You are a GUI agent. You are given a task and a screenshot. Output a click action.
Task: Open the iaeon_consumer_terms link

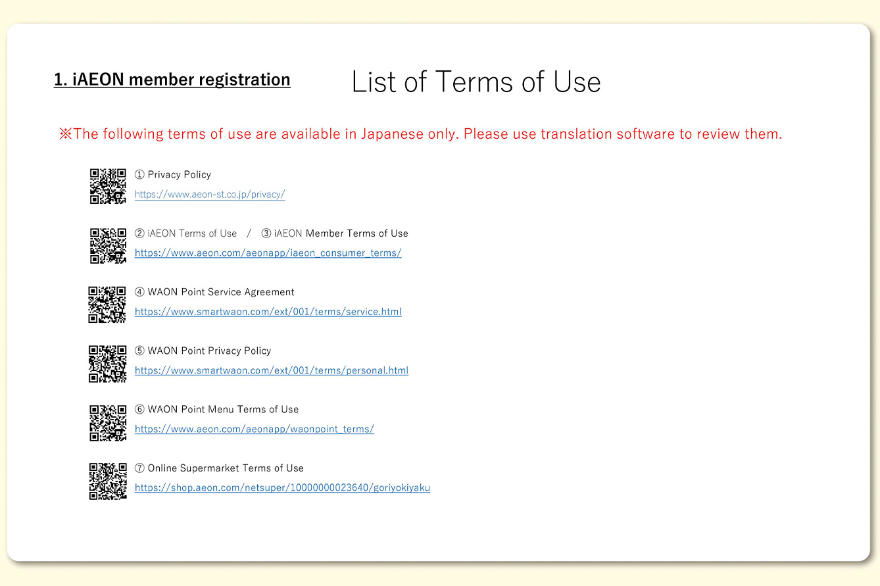click(x=268, y=253)
